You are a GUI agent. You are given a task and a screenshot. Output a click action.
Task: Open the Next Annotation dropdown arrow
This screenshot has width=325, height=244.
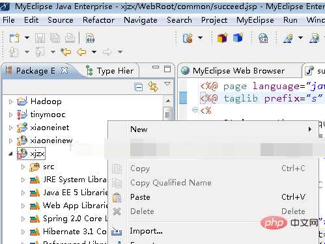pos(27,52)
